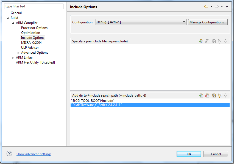Click OK to apply include options
Viewport: 234px width, 164px height.
tap(189, 154)
